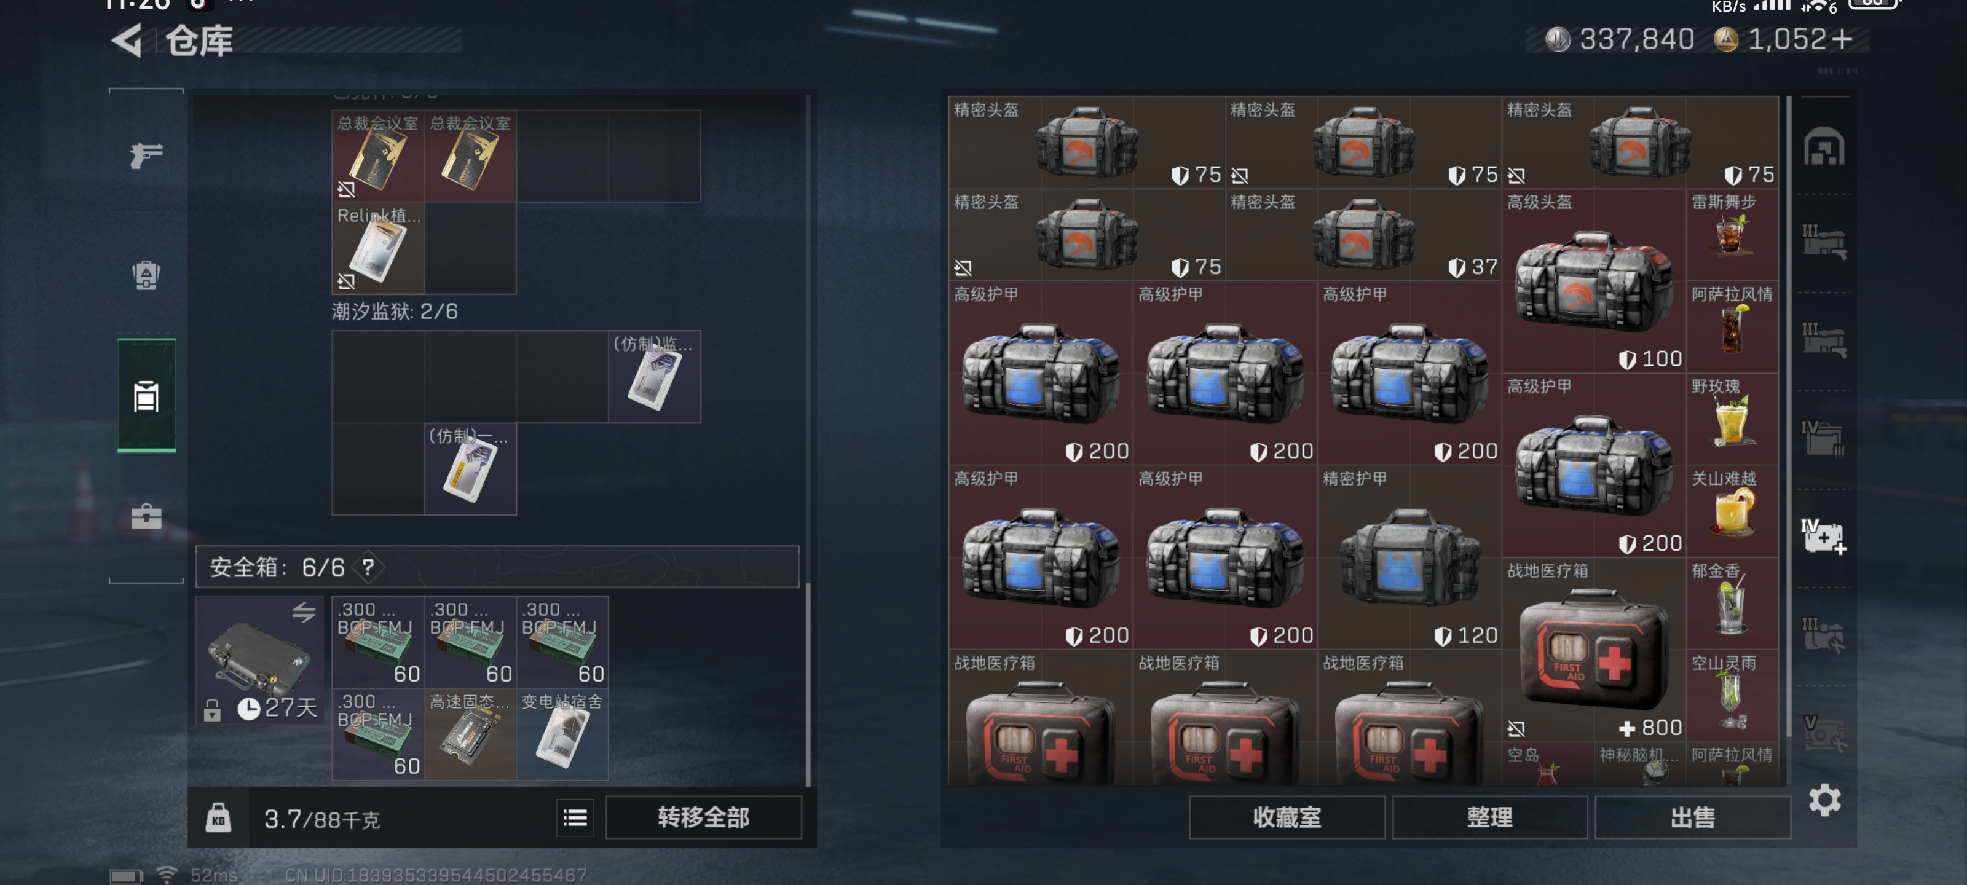Click the Sell button

click(x=1693, y=818)
